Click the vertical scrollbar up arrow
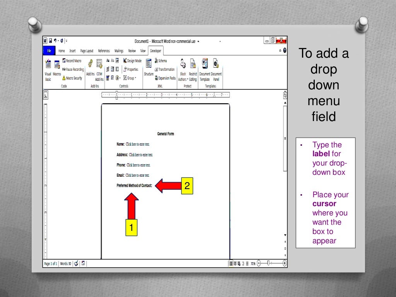 (285, 103)
